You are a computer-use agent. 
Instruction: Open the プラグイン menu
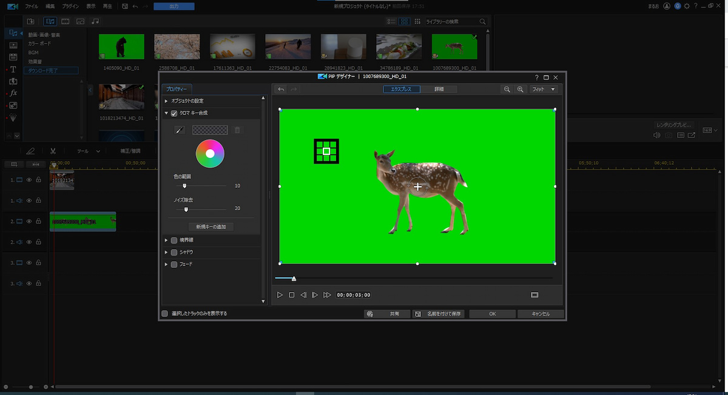click(x=70, y=6)
